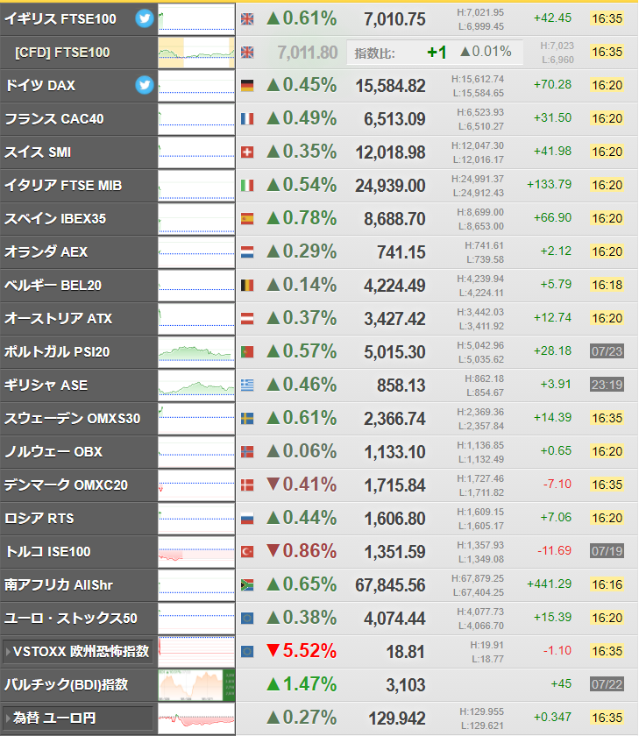Viewport: 639px width, 736px height.
Task: Click the Italian flag in the FTSE MIB row
Action: (247, 186)
